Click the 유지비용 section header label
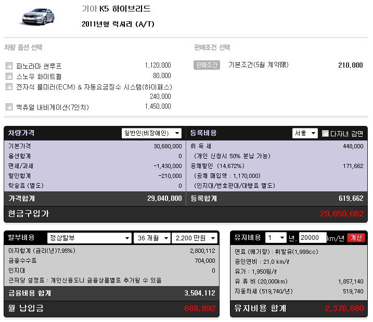Image resolution: width=373 pixels, height=322 pixels. coord(248,237)
